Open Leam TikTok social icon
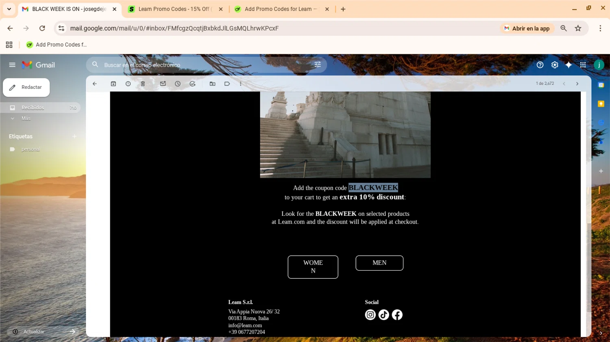Image resolution: width=610 pixels, height=342 pixels. (384, 315)
